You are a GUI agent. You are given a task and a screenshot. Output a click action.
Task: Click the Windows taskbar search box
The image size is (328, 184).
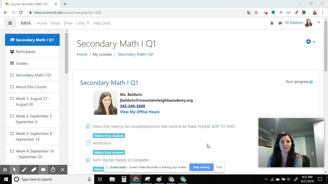(52, 179)
